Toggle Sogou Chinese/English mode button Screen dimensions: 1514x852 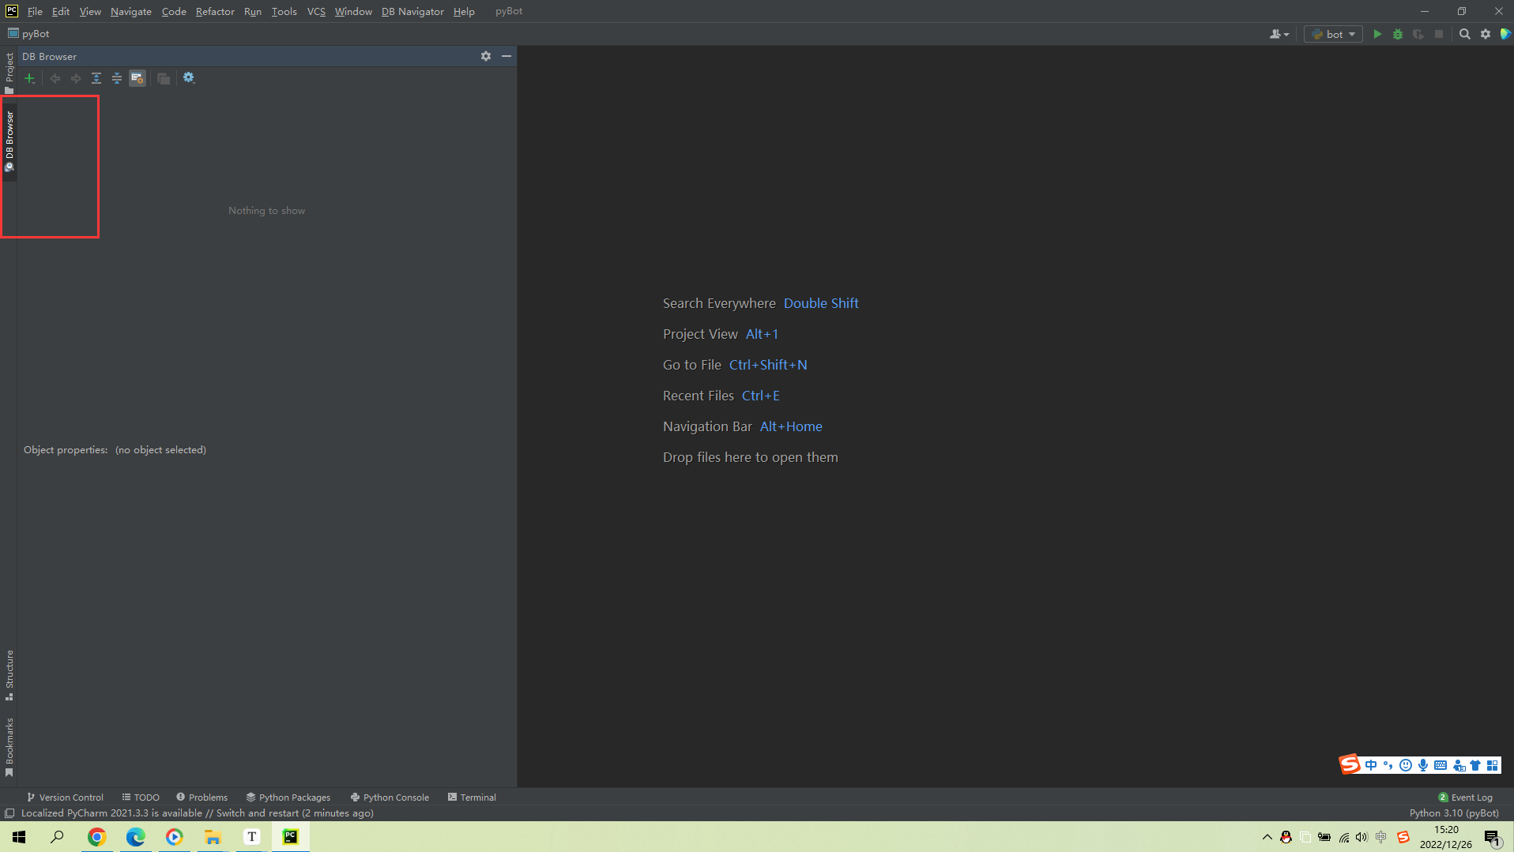coord(1371,765)
